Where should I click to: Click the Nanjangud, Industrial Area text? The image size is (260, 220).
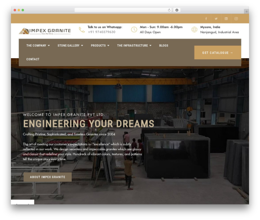(219, 32)
